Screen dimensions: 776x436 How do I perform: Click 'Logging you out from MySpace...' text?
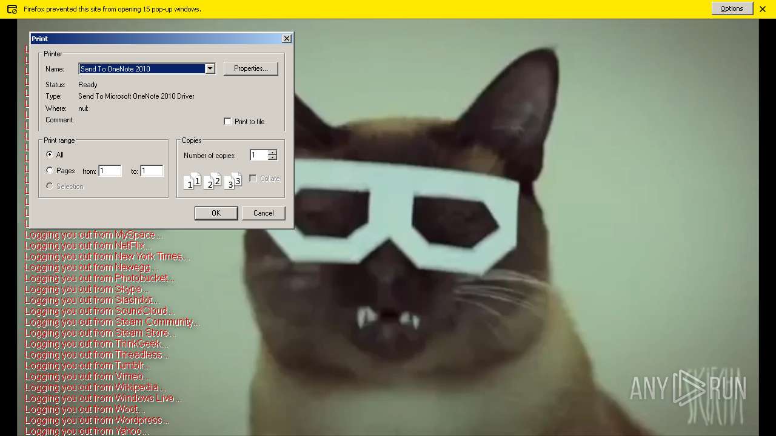coord(94,235)
